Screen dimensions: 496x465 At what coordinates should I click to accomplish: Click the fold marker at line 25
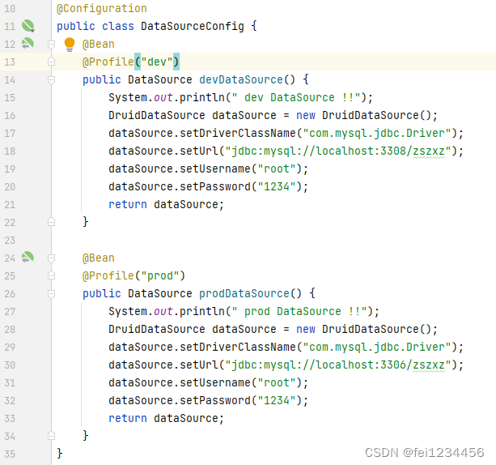point(51,275)
